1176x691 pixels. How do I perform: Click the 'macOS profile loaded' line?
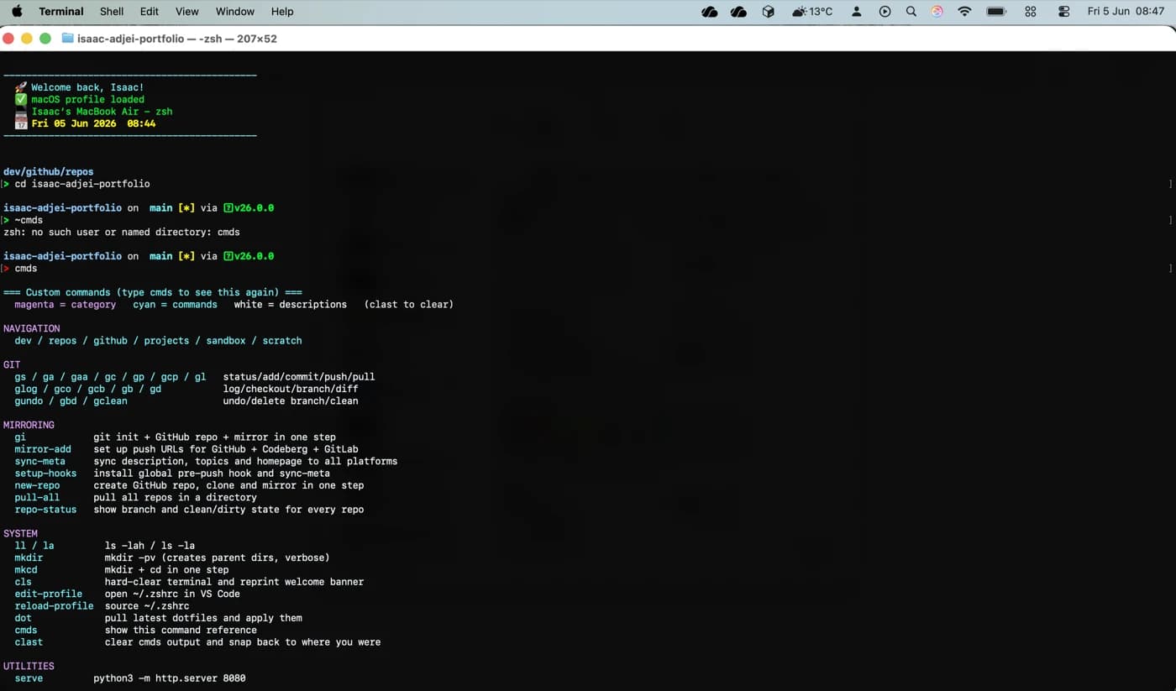[87, 99]
